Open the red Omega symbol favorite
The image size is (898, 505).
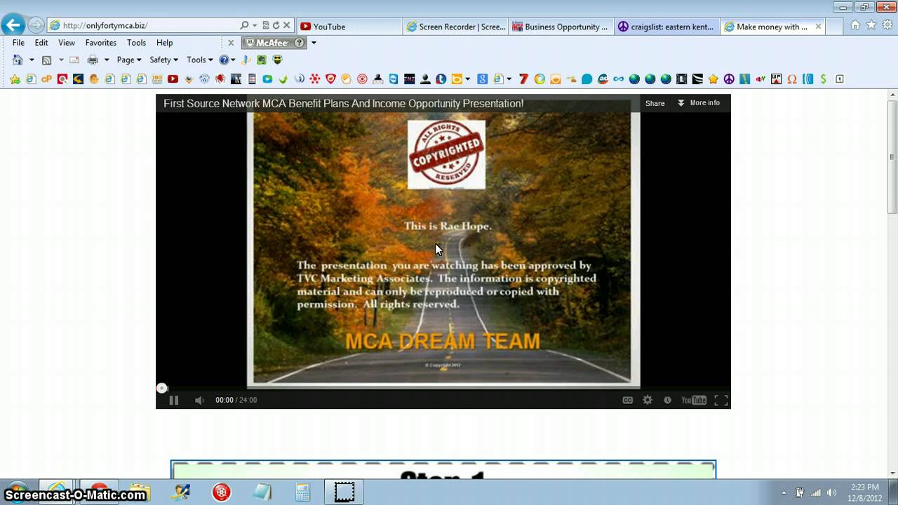tap(792, 79)
